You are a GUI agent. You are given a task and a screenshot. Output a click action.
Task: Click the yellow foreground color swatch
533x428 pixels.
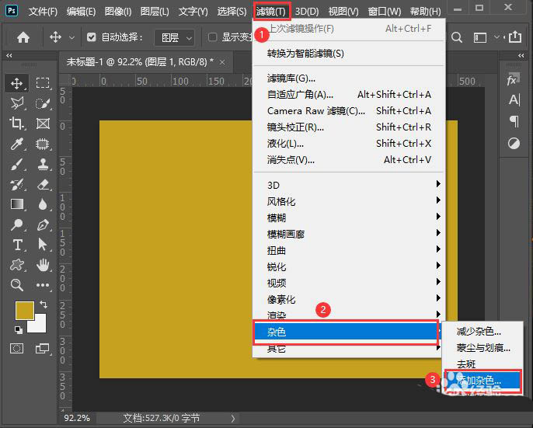pos(25,311)
